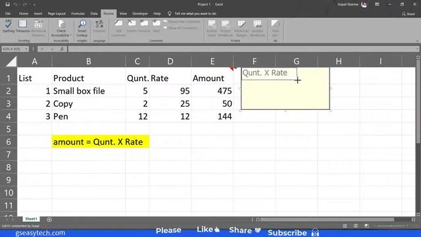Image resolution: width=421 pixels, height=237 pixels.
Task: Switch to the Developer tab
Action: tap(140, 13)
